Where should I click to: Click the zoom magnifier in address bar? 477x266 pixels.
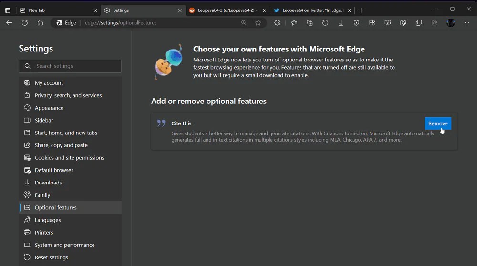(x=244, y=23)
